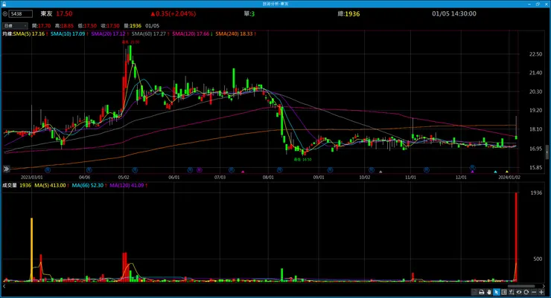Click the SMA(60) 17.27 label
Image resolution: width=551 pixels, height=298 pixels.
(x=149, y=34)
